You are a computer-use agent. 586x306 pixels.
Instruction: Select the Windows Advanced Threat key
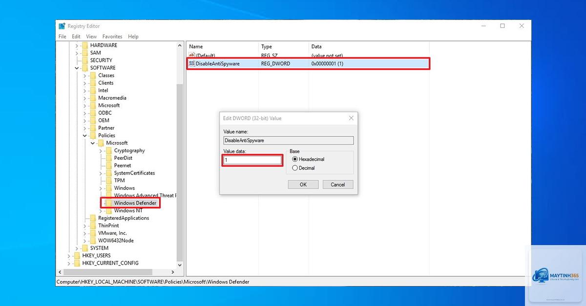tap(145, 195)
